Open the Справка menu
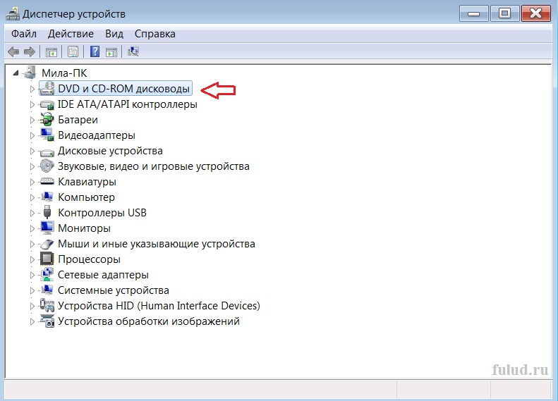Screen dimensions: 558x401 click(x=154, y=34)
